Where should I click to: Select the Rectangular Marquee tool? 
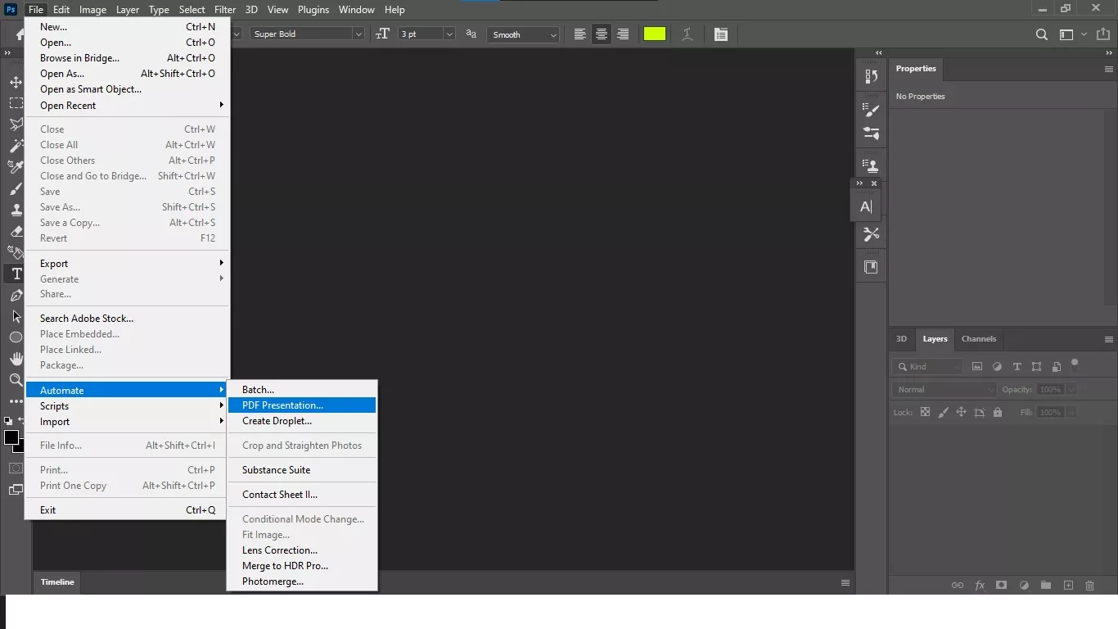(x=16, y=103)
